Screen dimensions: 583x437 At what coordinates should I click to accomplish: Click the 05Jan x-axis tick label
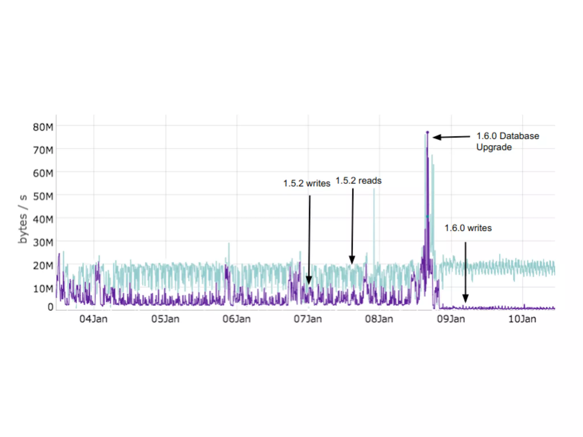click(x=165, y=319)
